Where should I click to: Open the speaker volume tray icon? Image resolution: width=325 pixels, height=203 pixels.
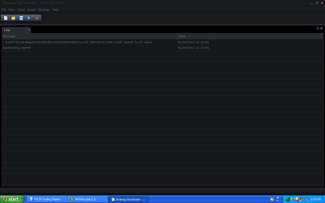pos(306,199)
